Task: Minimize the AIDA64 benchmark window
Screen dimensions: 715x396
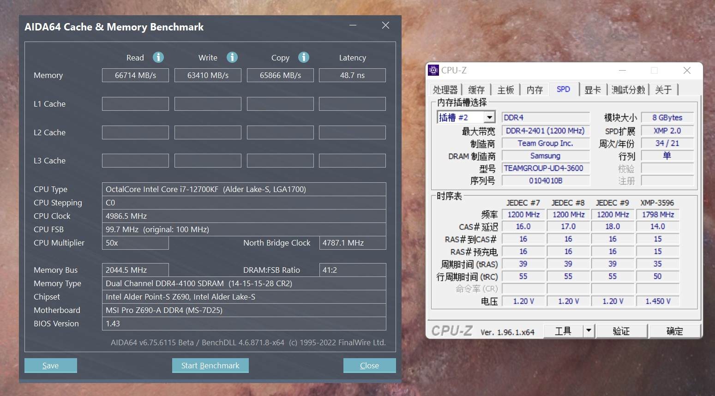Action: point(353,25)
